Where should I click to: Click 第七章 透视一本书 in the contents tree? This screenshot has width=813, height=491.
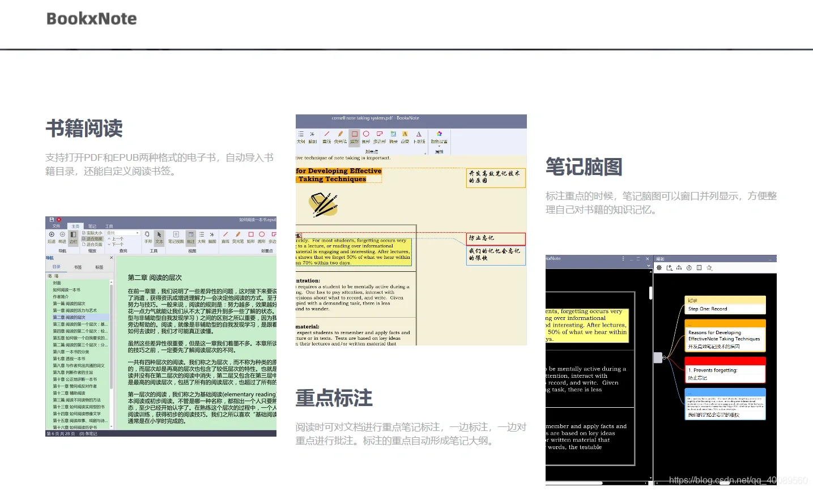click(x=69, y=358)
